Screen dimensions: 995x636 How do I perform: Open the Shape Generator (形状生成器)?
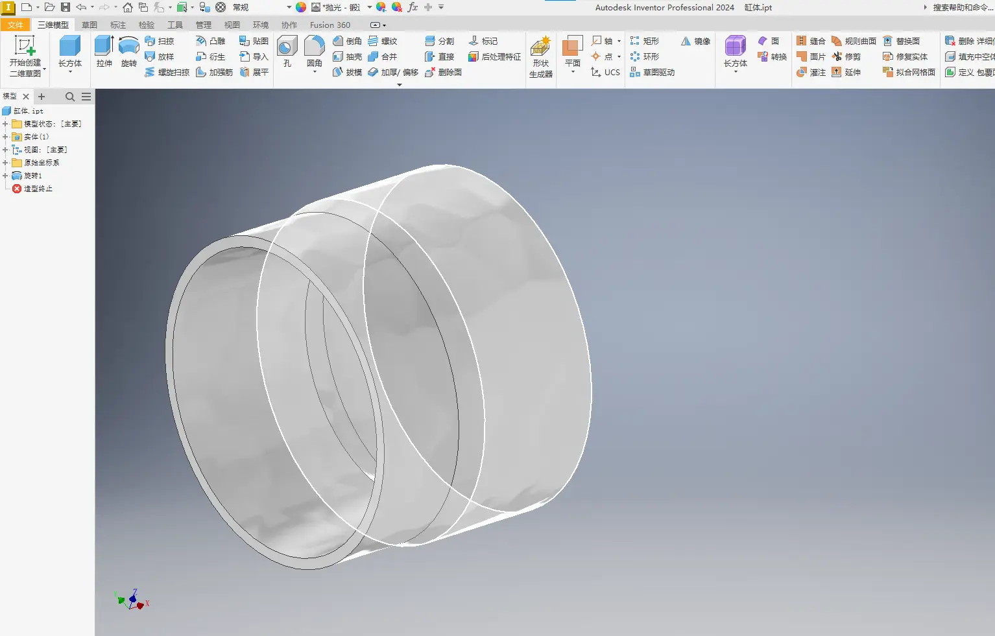[541, 57]
